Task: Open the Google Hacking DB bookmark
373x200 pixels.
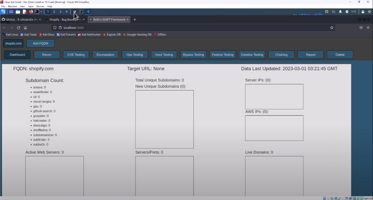Action: [x=137, y=35]
